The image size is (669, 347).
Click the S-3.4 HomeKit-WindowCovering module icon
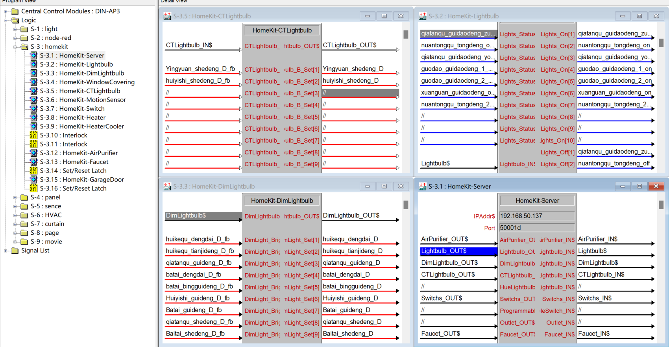tap(34, 82)
